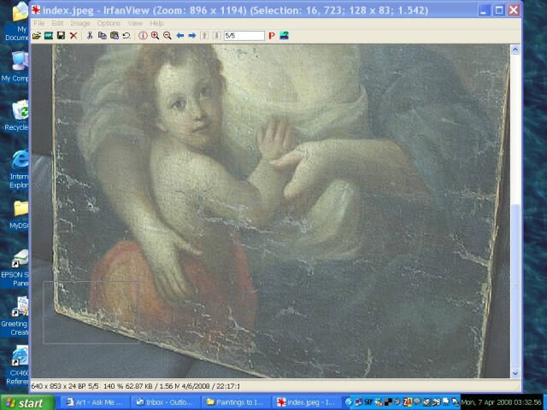This screenshot has height=410, width=547.
Task: Switch to Paintings folder taskbar button
Action: coord(236,402)
